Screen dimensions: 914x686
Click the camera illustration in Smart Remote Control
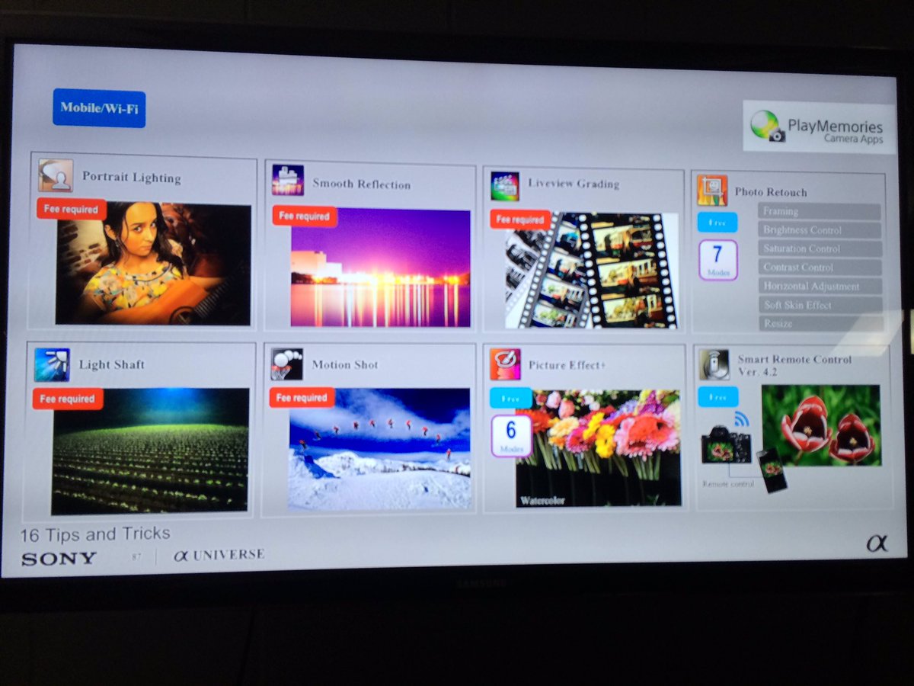726,444
